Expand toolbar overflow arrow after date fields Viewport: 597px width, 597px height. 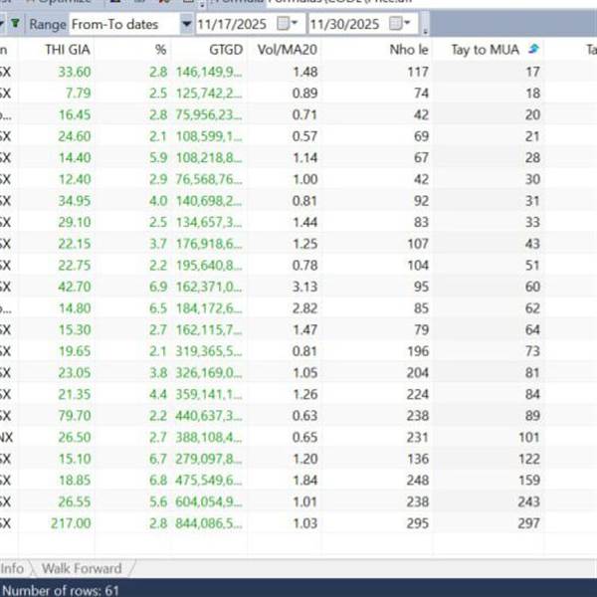pos(426,22)
